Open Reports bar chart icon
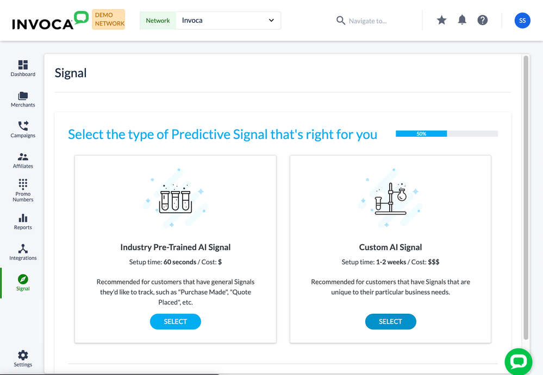 tap(23, 218)
